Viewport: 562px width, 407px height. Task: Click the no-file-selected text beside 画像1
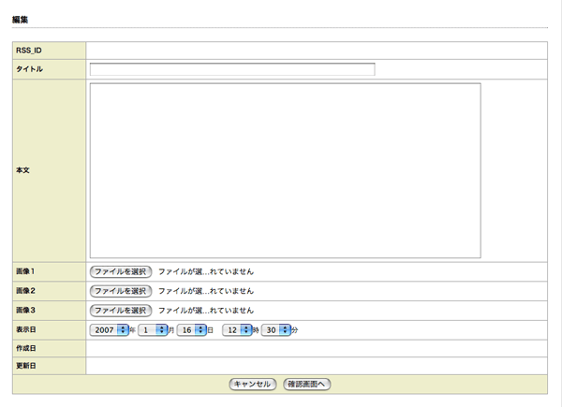tap(205, 271)
